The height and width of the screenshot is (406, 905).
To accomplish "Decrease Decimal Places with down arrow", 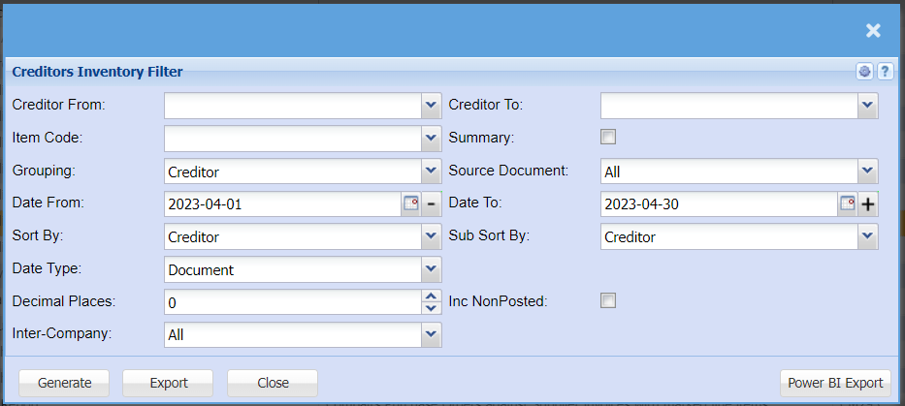I will click(432, 308).
